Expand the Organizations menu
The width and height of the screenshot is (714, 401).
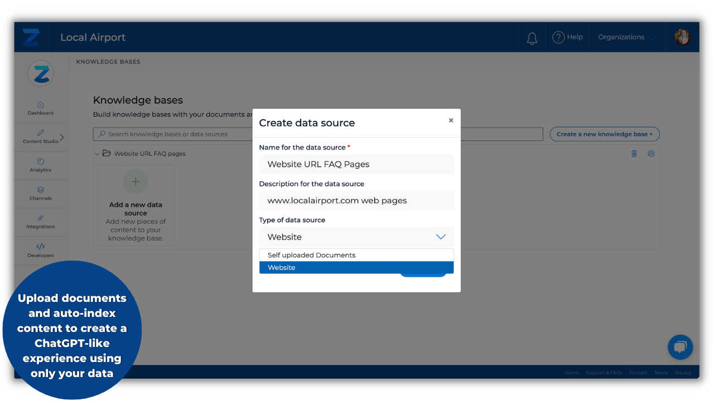point(625,37)
